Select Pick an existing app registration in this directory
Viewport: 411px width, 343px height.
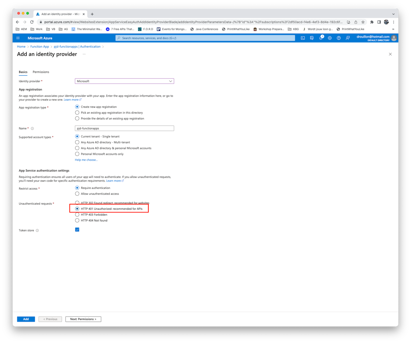click(77, 113)
